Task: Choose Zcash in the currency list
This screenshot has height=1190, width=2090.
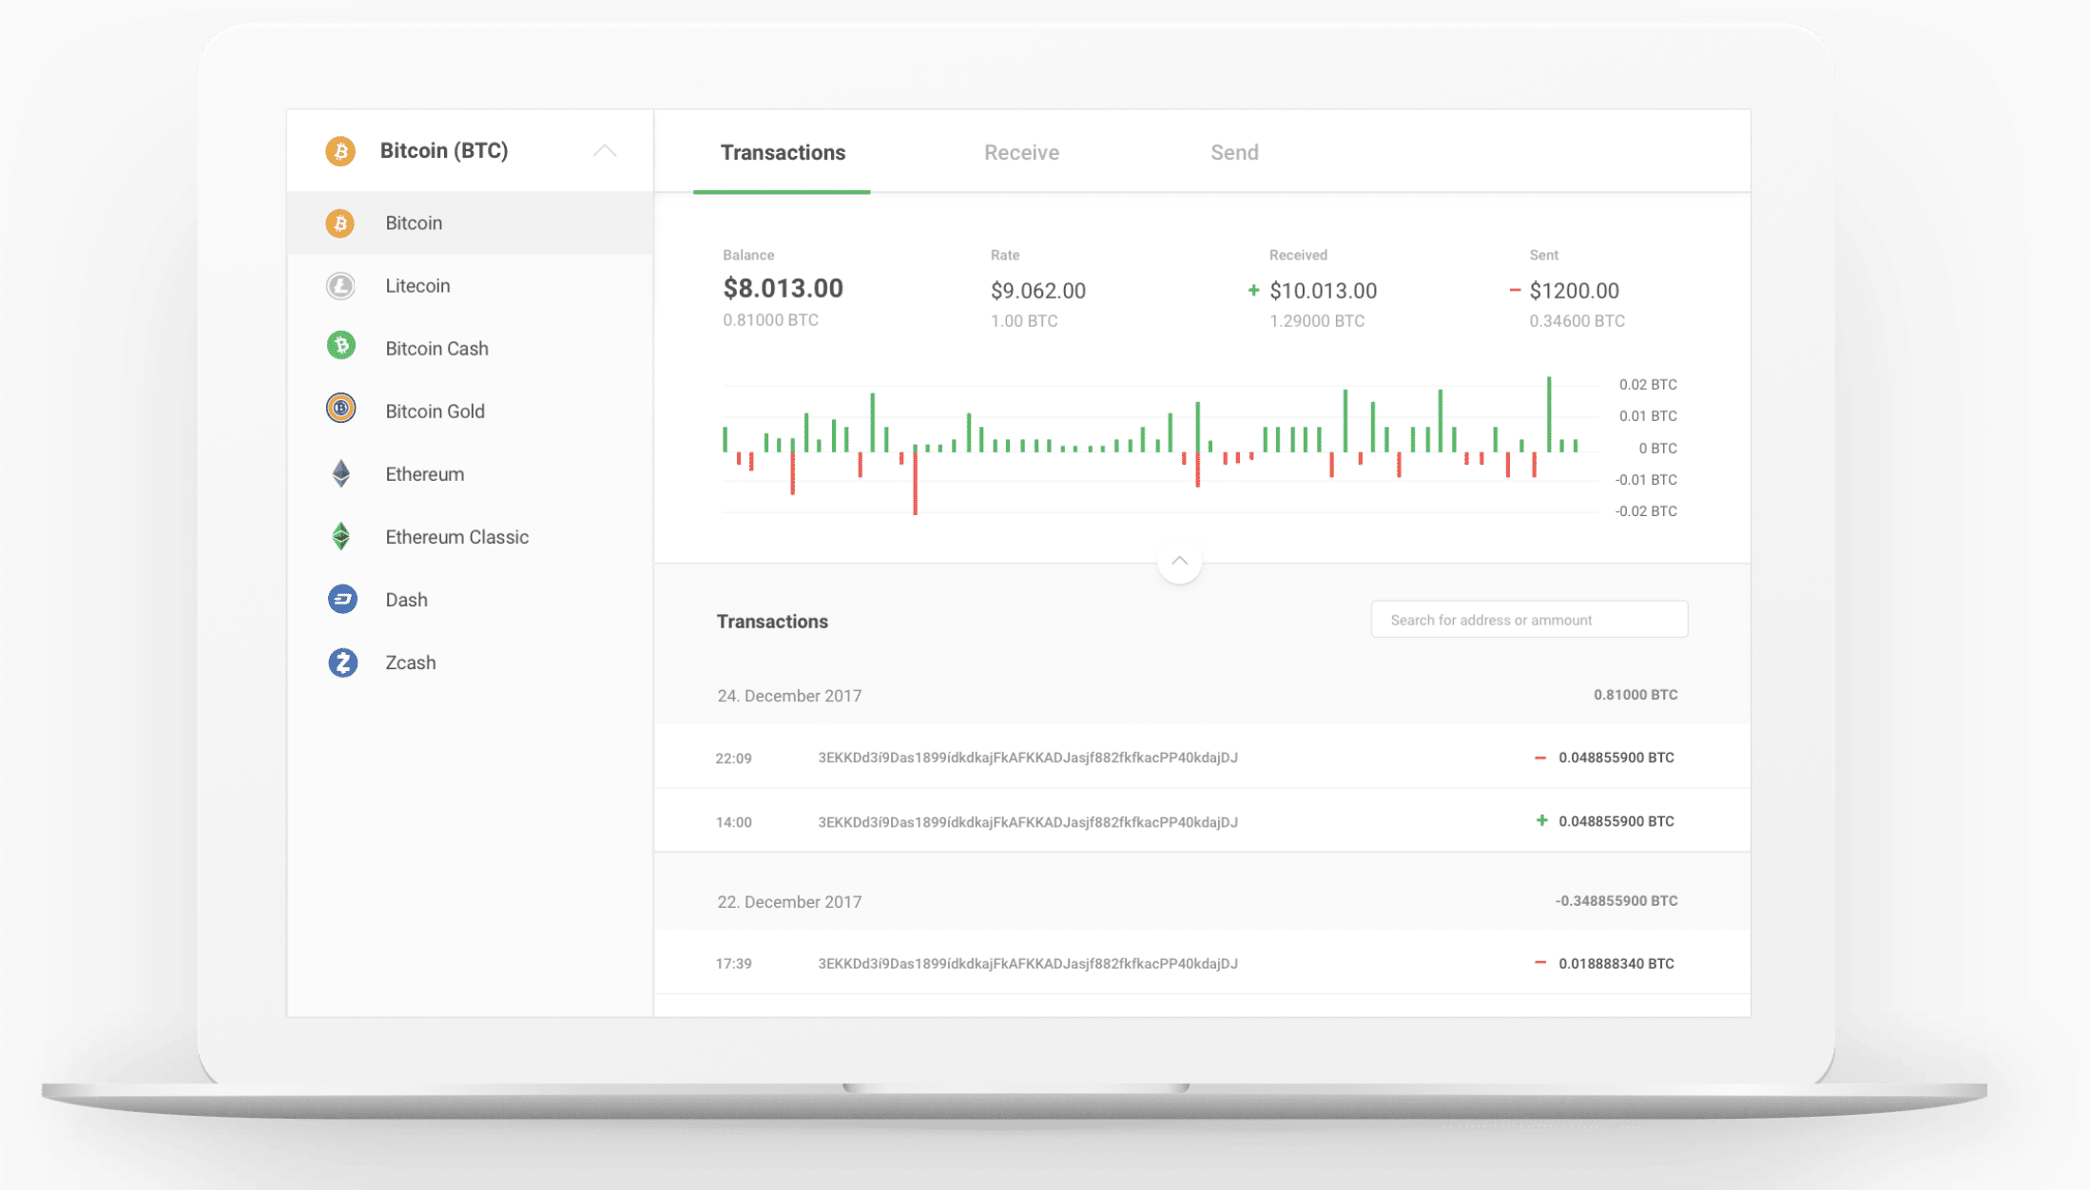Action: pyautogui.click(x=470, y=662)
